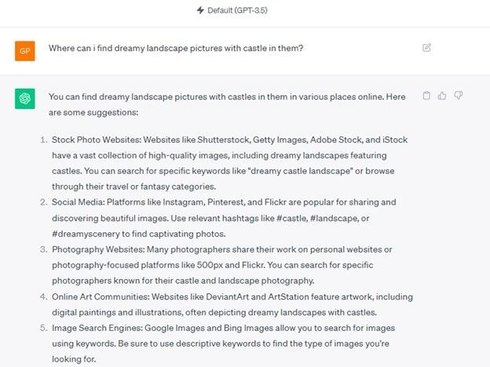Dislike the response with thumbs down
Screen dimensions: 490x367
[x=458, y=96]
